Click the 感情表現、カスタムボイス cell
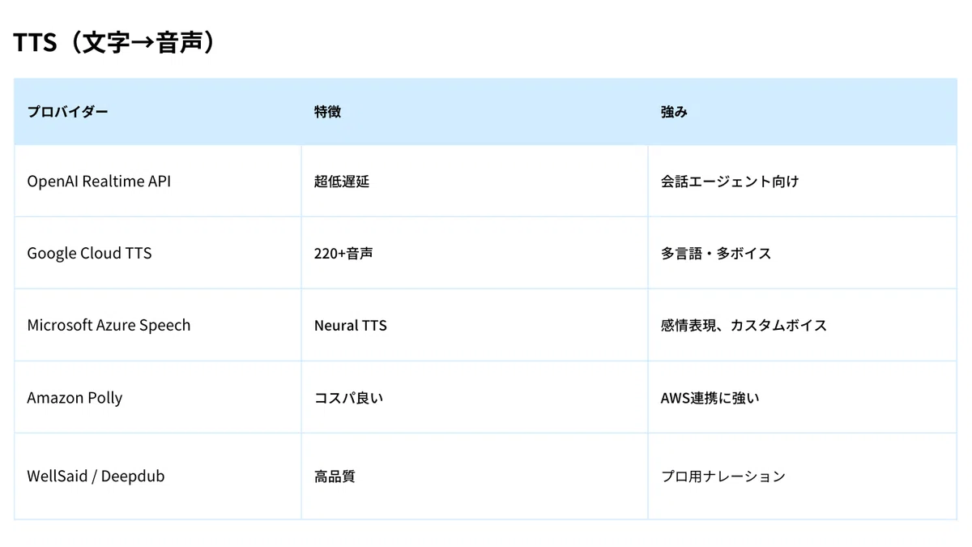Screen dimensions: 972x547 [802, 325]
